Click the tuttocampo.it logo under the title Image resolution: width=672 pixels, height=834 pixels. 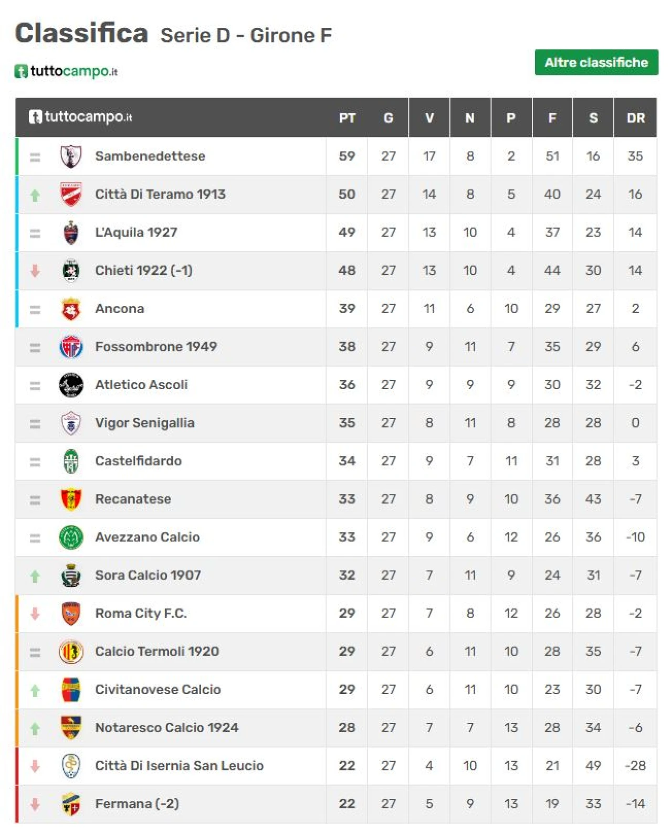pyautogui.click(x=66, y=71)
